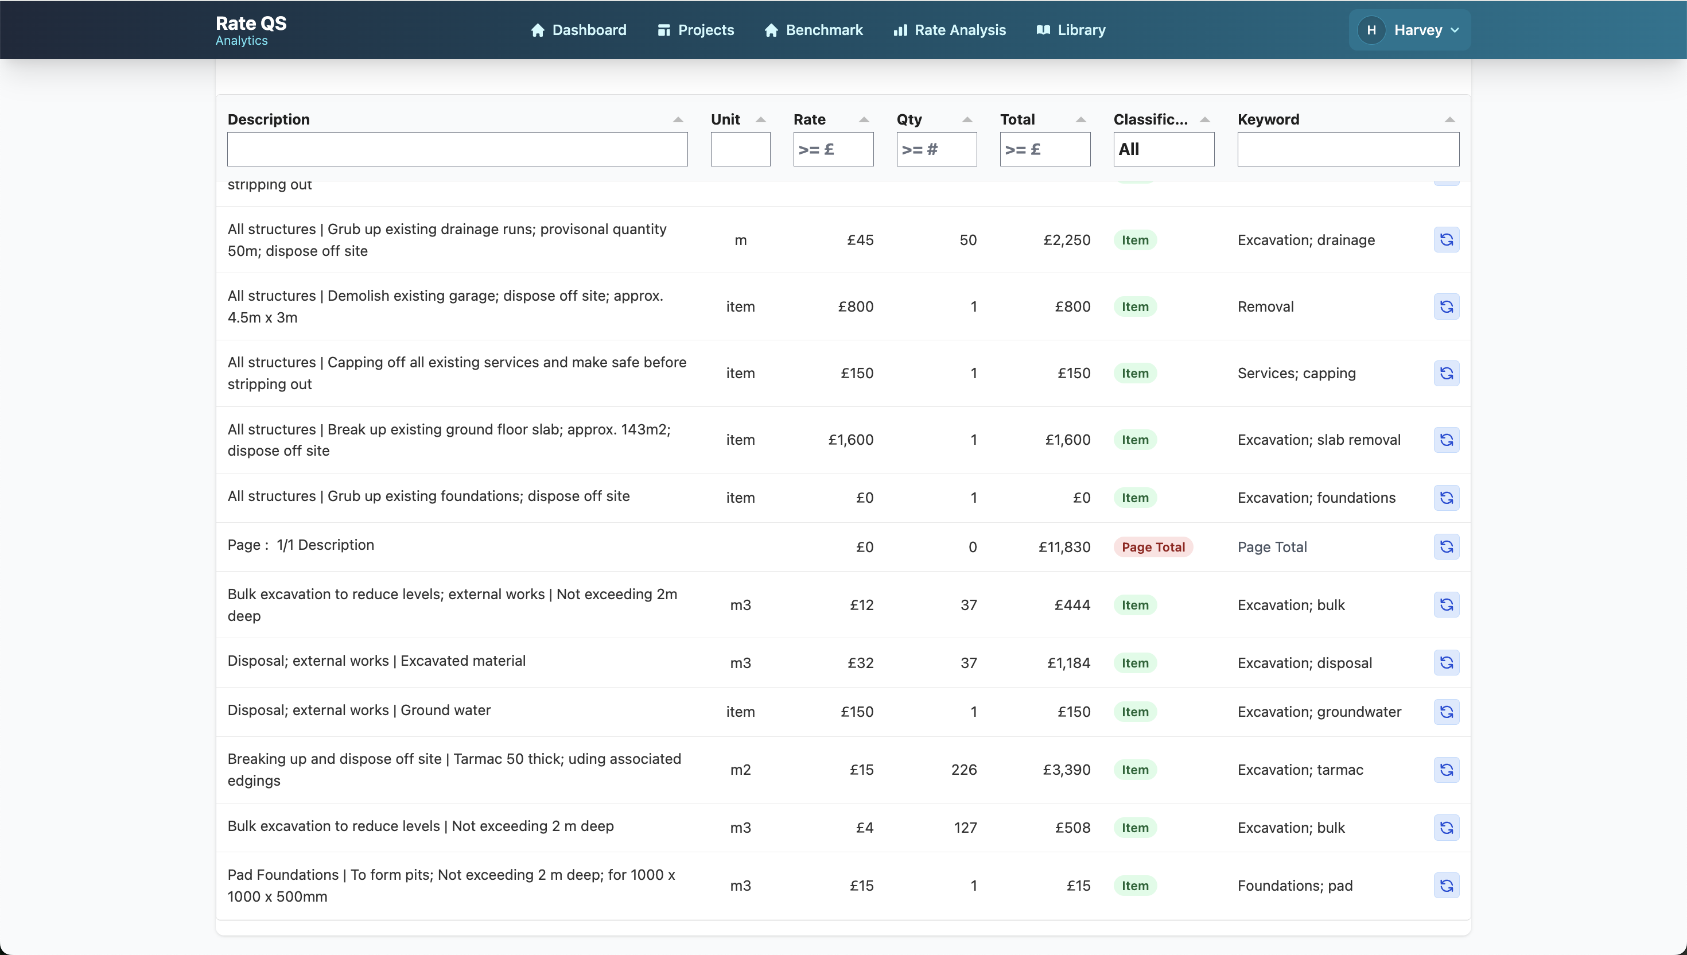Click refresh icon for Services; capping row
Image resolution: width=1687 pixels, height=955 pixels.
(x=1447, y=373)
